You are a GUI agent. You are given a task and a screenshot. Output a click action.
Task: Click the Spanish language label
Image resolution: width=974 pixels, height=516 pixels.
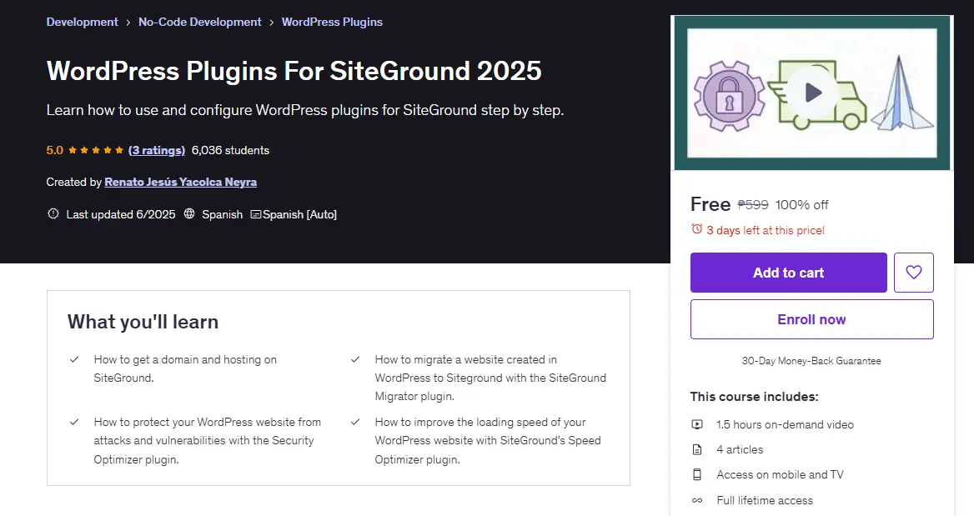pos(222,214)
